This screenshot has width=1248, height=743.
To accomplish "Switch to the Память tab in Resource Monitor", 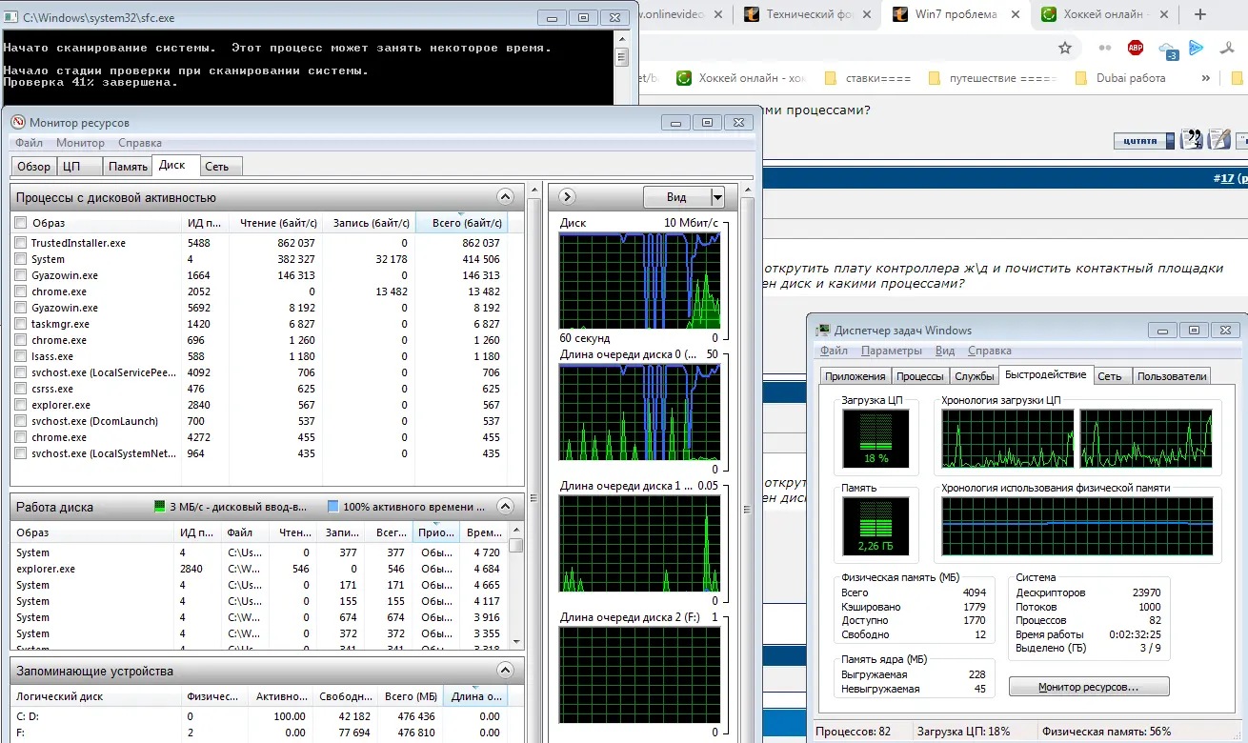I will point(128,167).
